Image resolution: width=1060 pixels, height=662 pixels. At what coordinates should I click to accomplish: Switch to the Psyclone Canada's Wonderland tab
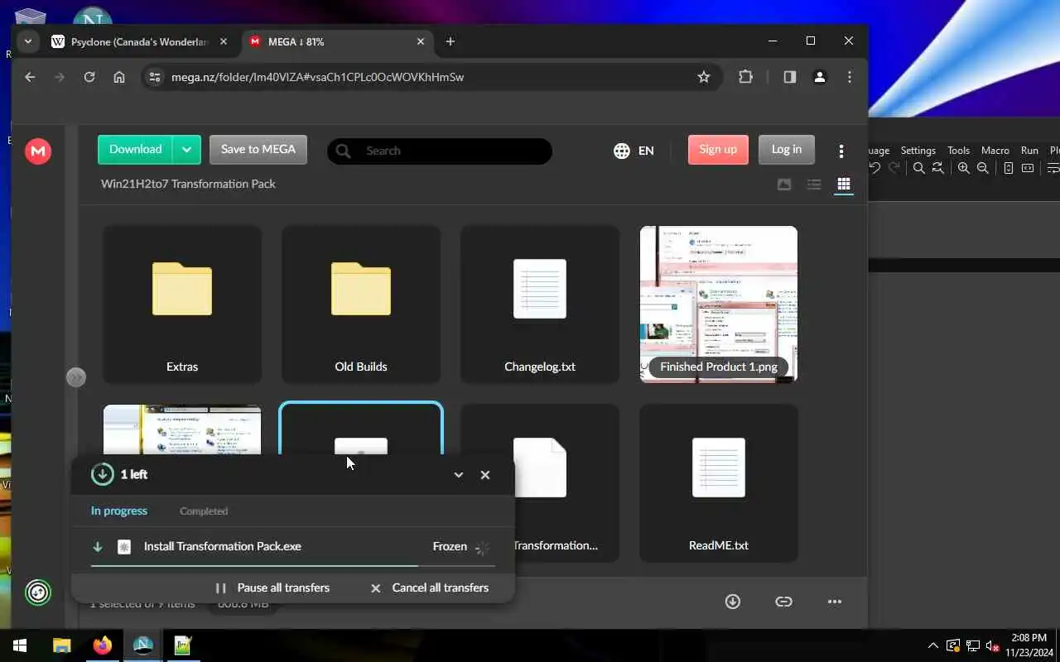(x=139, y=41)
